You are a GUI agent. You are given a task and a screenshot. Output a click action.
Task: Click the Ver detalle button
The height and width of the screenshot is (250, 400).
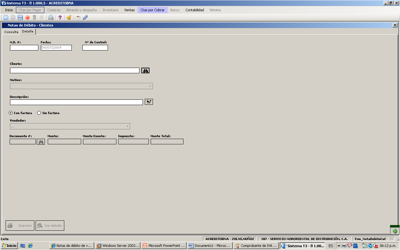pyautogui.click(x=50, y=225)
